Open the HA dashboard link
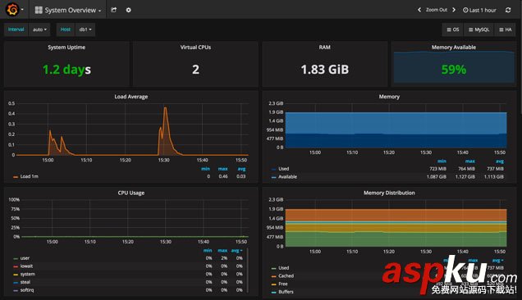The width and height of the screenshot is (522, 300). pyautogui.click(x=506, y=30)
